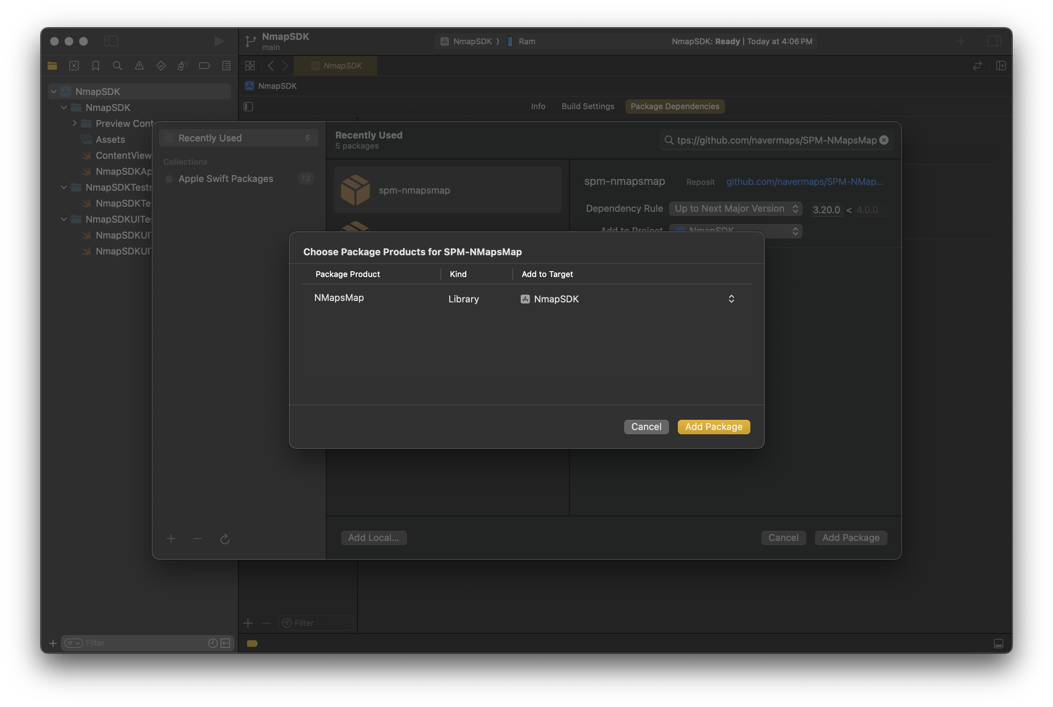This screenshot has height=707, width=1053.
Task: Click Add Package in products dialog
Action: pos(713,426)
